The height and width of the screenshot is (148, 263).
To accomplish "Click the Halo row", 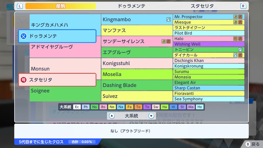I will pyautogui.click(x=208, y=39).
